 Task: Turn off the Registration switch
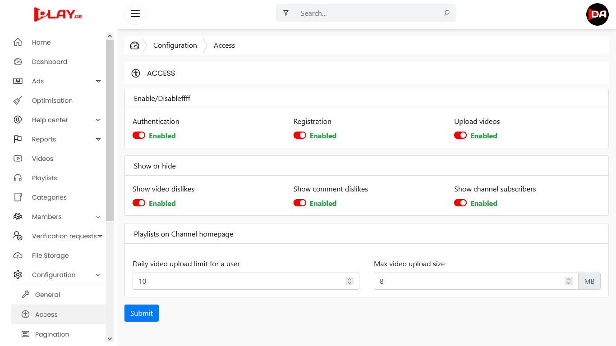[x=300, y=136]
